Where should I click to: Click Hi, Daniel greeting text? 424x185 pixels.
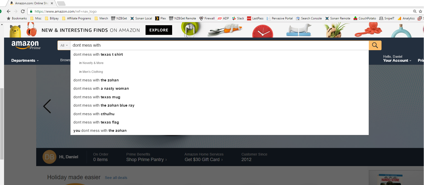click(69, 157)
